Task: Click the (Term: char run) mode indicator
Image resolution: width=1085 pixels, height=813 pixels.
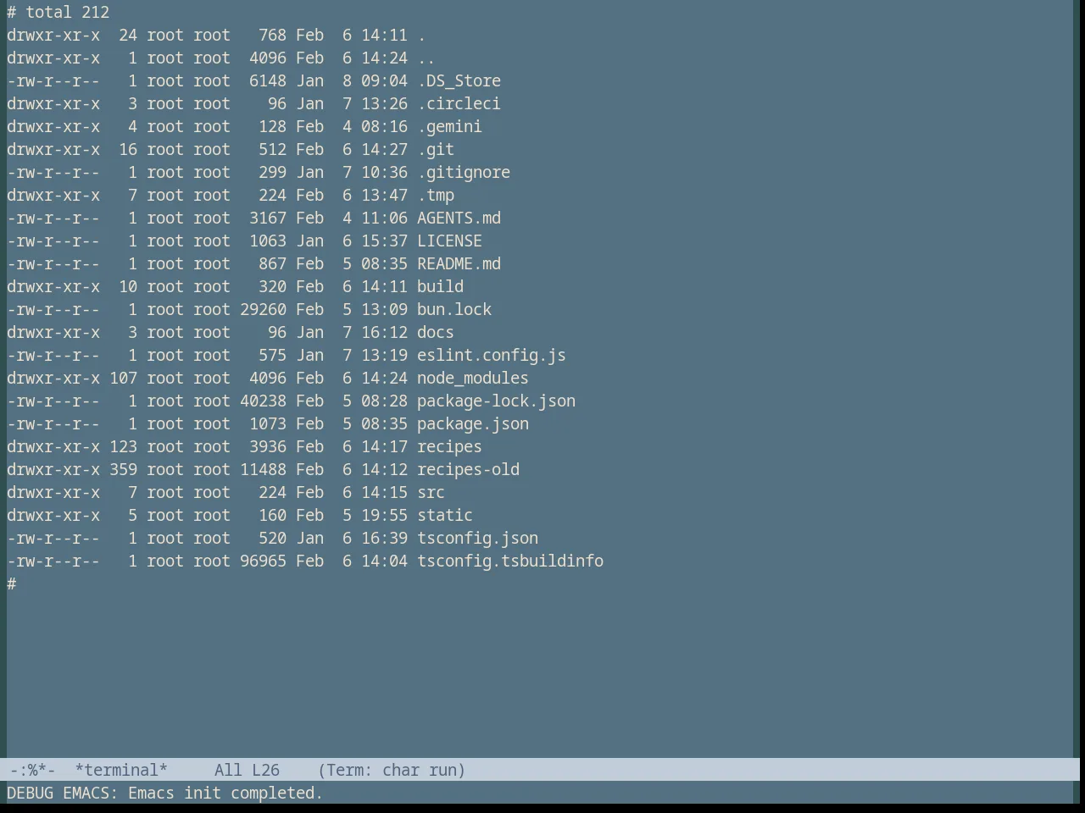Action: (392, 770)
